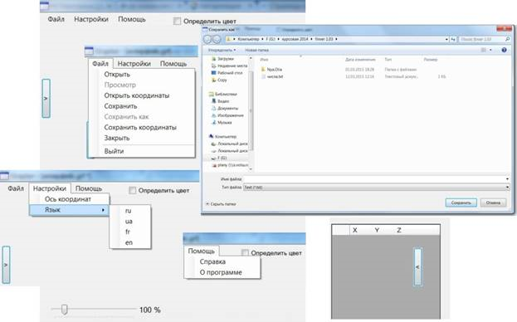This screenshot has width=517, height=322.
Task: Expand the Упорядочить dropdown
Action: 222,50
